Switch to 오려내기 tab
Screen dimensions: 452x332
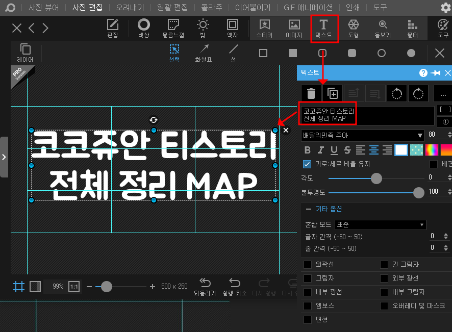pyautogui.click(x=130, y=8)
